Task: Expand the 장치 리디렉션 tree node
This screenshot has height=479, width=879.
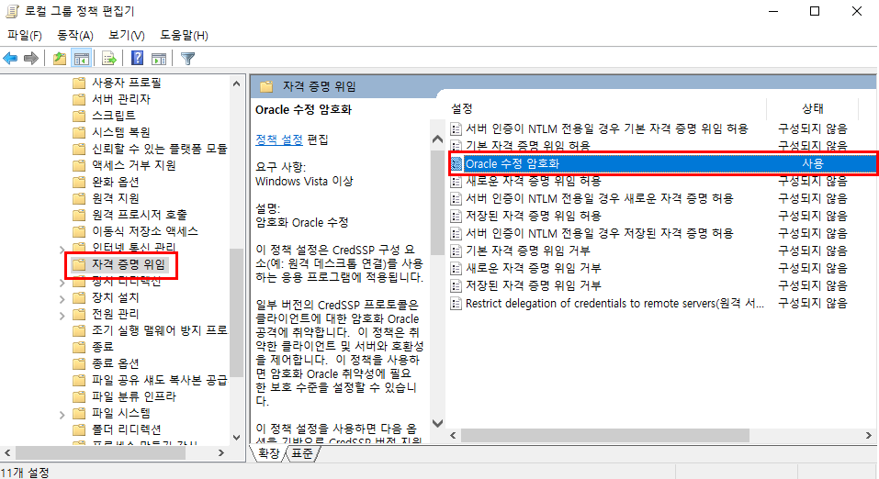Action: 62,283
